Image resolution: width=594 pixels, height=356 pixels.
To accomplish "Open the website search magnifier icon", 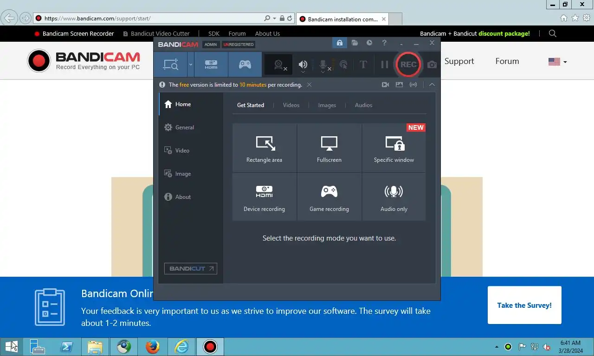I will pyautogui.click(x=552, y=33).
